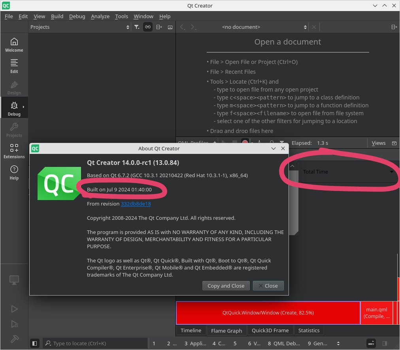Image resolution: width=400 pixels, height=350 pixels.
Task: Open revision link 332db8de18
Action: 136,204
